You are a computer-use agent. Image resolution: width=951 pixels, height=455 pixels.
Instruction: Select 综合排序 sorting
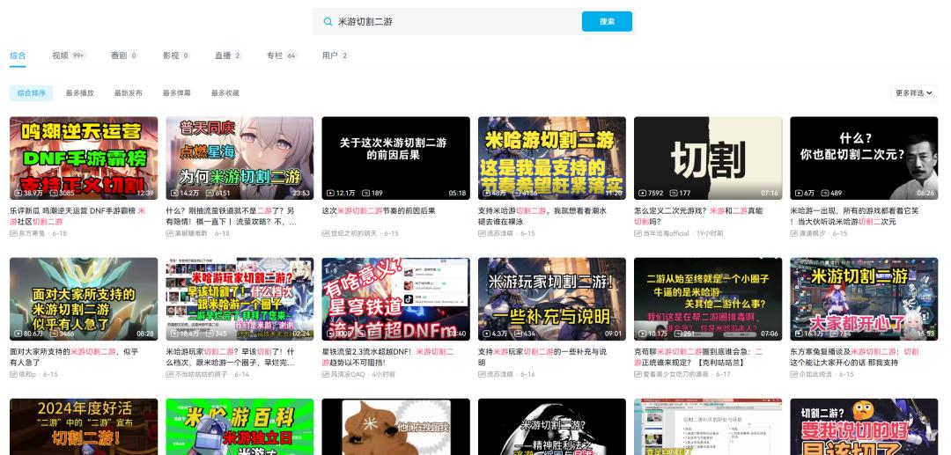[x=32, y=93]
